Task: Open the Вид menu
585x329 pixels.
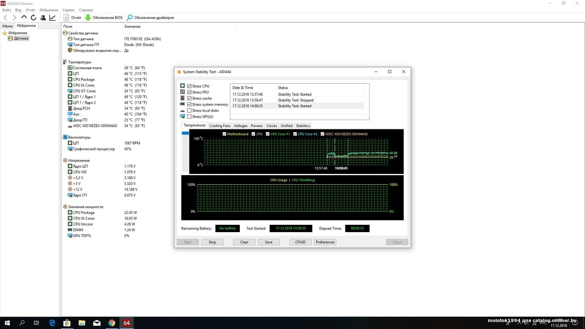Action: [x=18, y=10]
